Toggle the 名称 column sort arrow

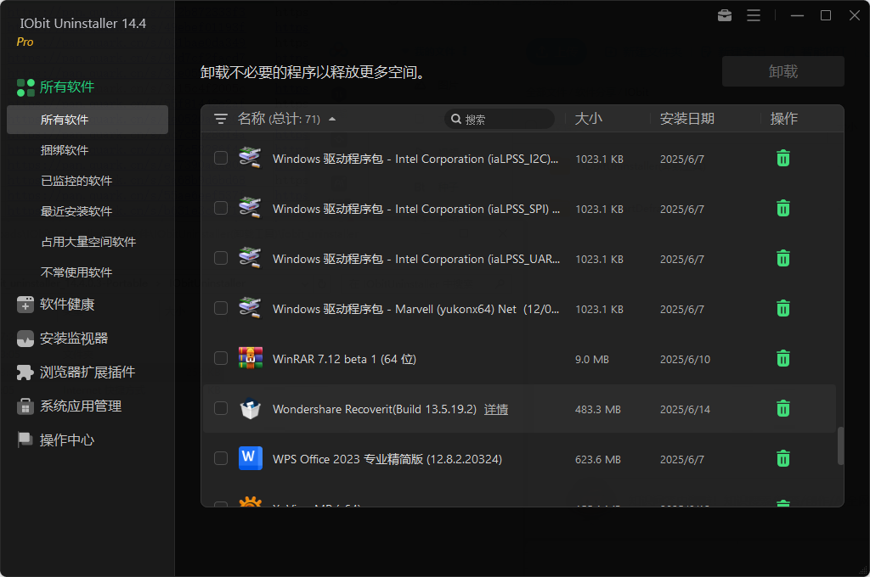(x=332, y=119)
